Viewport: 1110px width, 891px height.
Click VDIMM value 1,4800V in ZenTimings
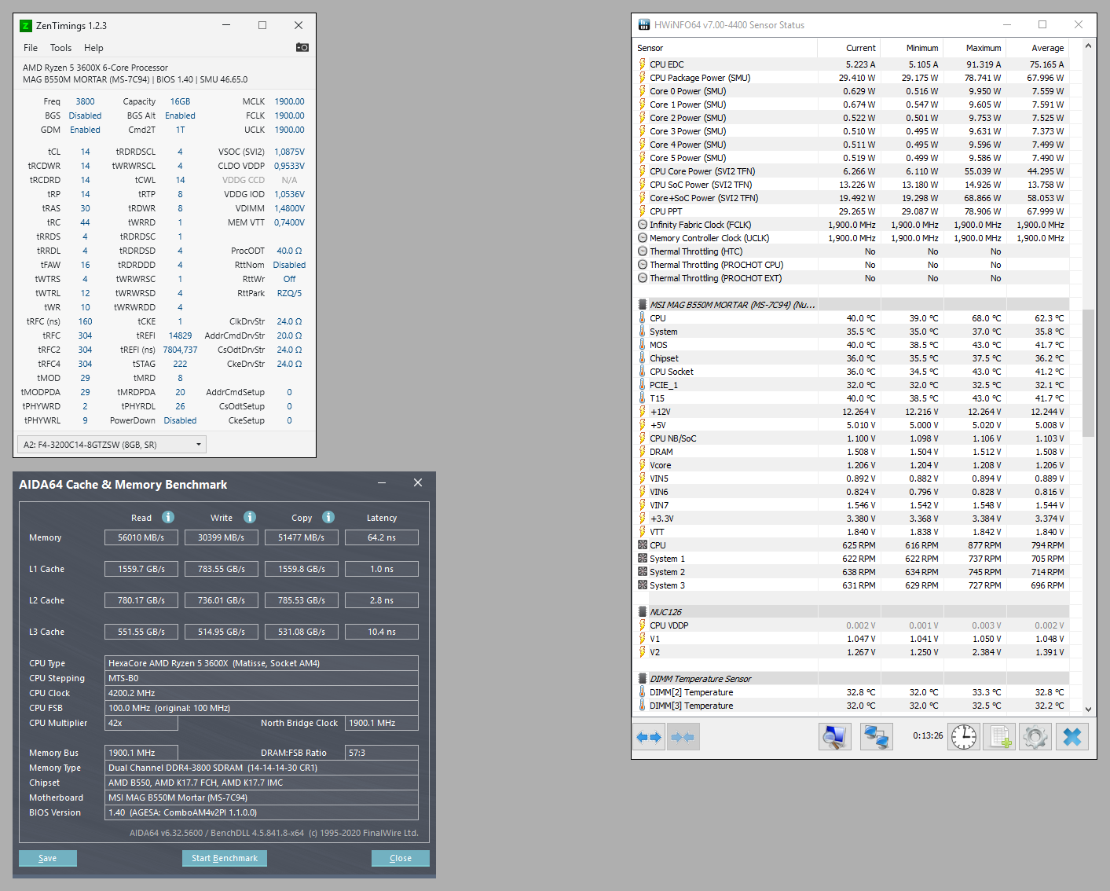289,208
